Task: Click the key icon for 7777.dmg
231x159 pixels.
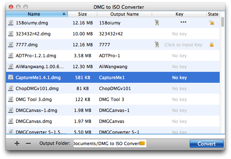Action: click(x=157, y=44)
